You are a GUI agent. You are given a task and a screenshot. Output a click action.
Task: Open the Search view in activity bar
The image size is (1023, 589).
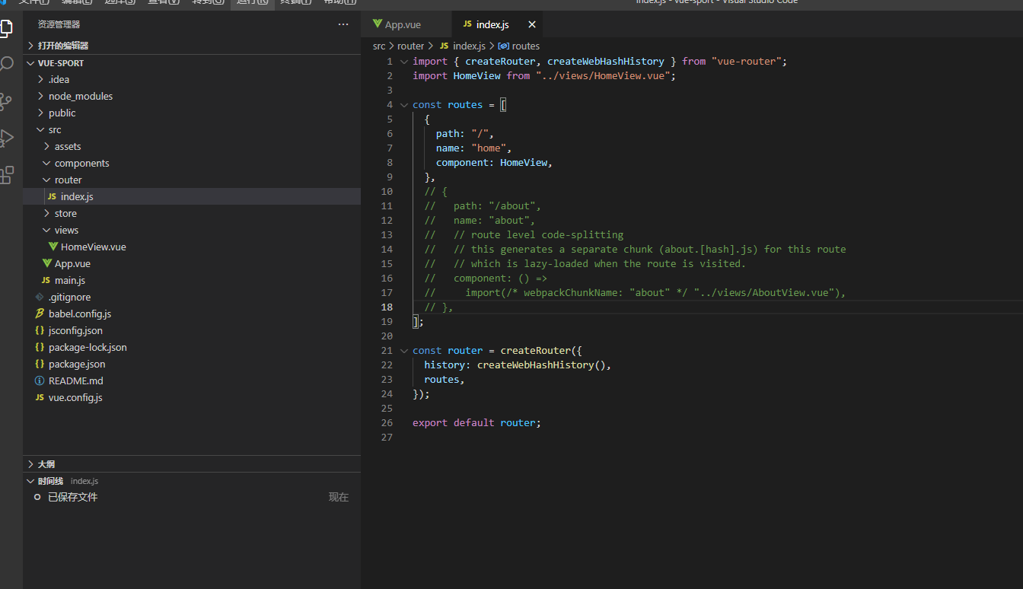coord(6,64)
